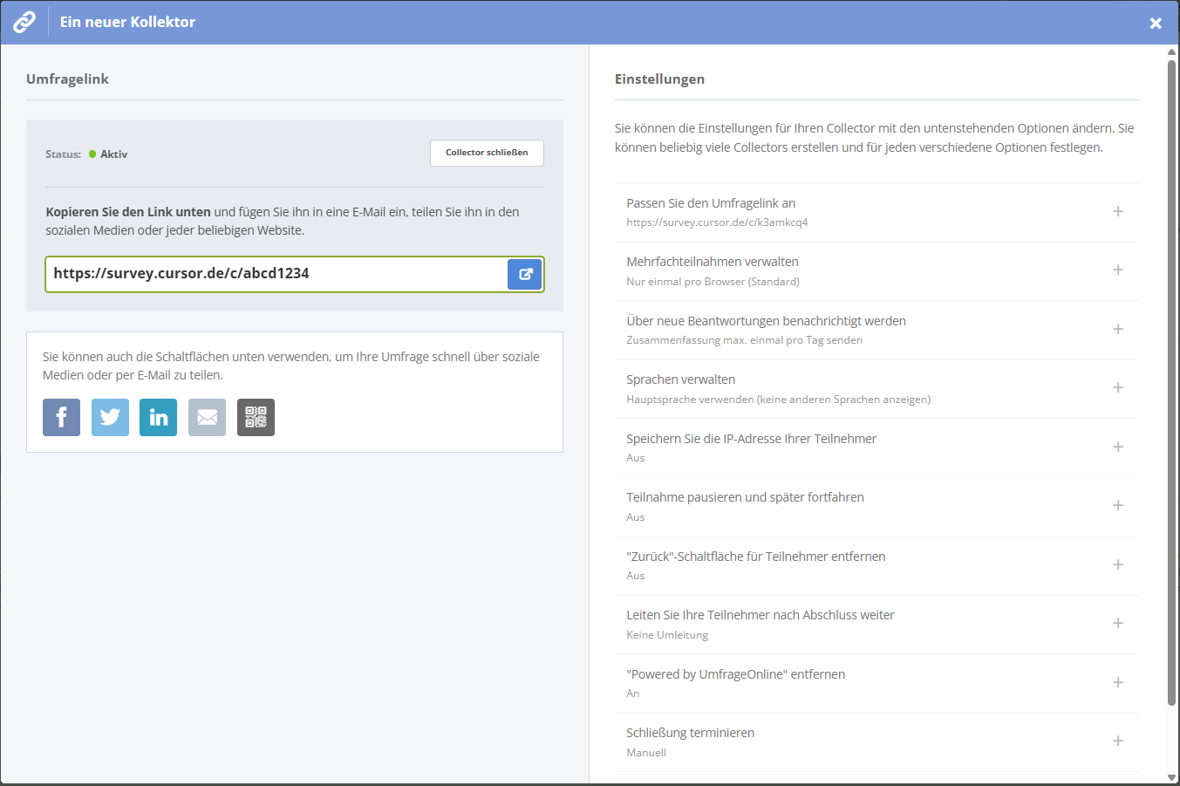Expand Teilnahme pausieren und später fortfahren

(1117, 506)
